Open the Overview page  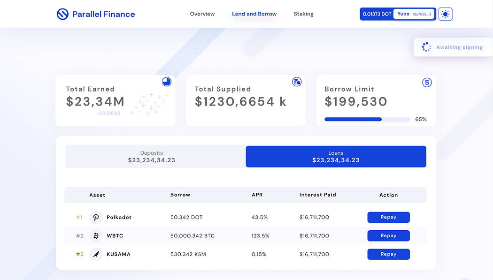pos(202,14)
